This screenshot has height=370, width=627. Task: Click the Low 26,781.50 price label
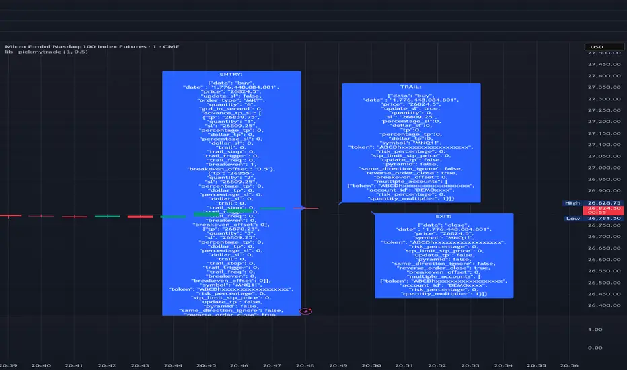(593, 219)
